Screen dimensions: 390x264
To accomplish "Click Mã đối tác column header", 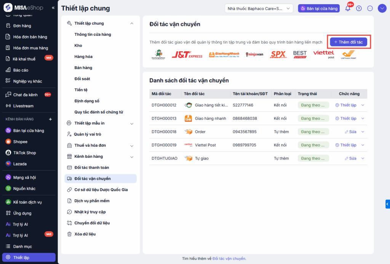I will (161, 94).
